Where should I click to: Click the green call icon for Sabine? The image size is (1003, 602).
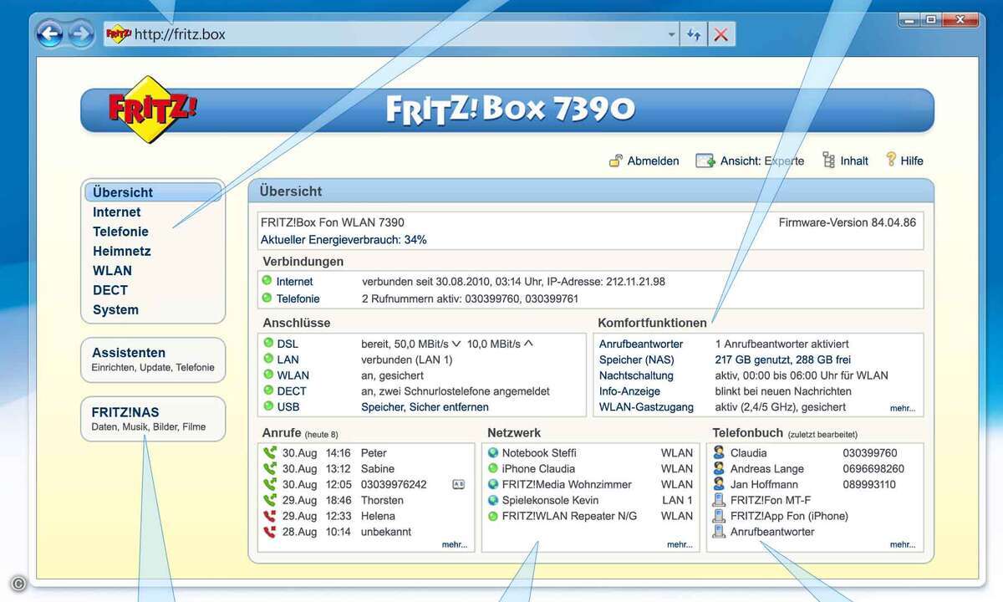tap(270, 468)
